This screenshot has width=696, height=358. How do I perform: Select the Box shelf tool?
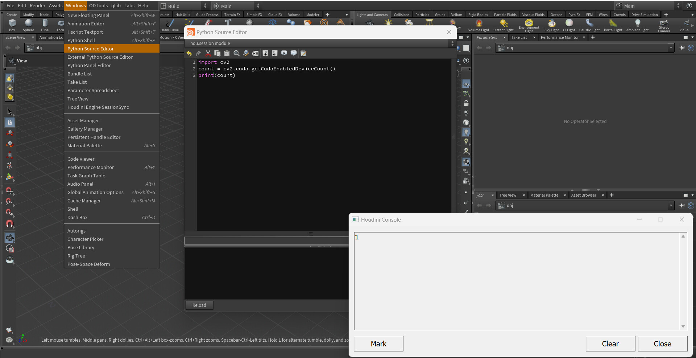tap(12, 25)
